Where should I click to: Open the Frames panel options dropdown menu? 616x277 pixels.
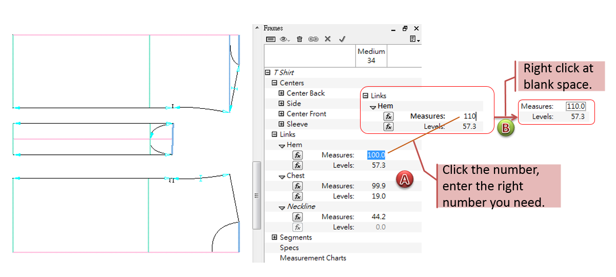[415, 39]
